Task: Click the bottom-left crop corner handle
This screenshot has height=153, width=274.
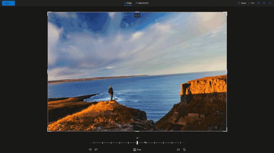Action: 48,131
